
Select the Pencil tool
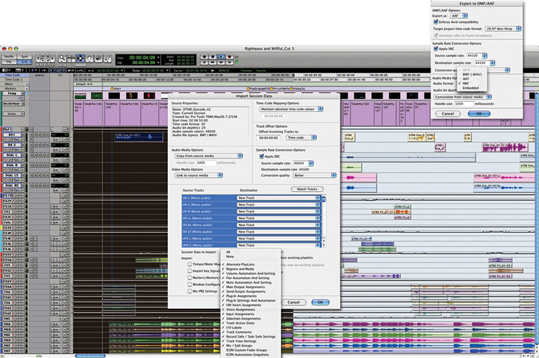pos(108,58)
